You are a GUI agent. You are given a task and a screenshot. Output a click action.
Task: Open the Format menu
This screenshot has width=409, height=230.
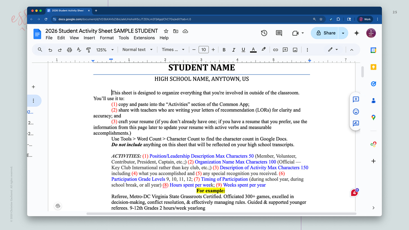[107, 38]
